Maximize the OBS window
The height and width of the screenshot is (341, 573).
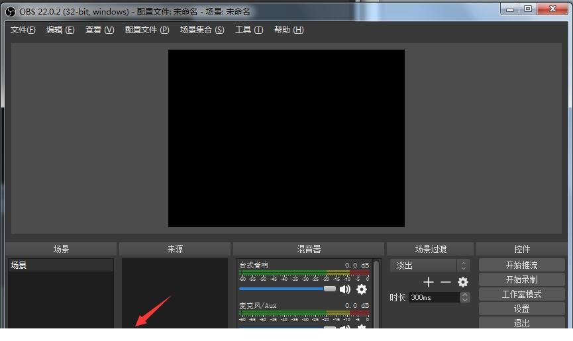pyautogui.click(x=528, y=9)
